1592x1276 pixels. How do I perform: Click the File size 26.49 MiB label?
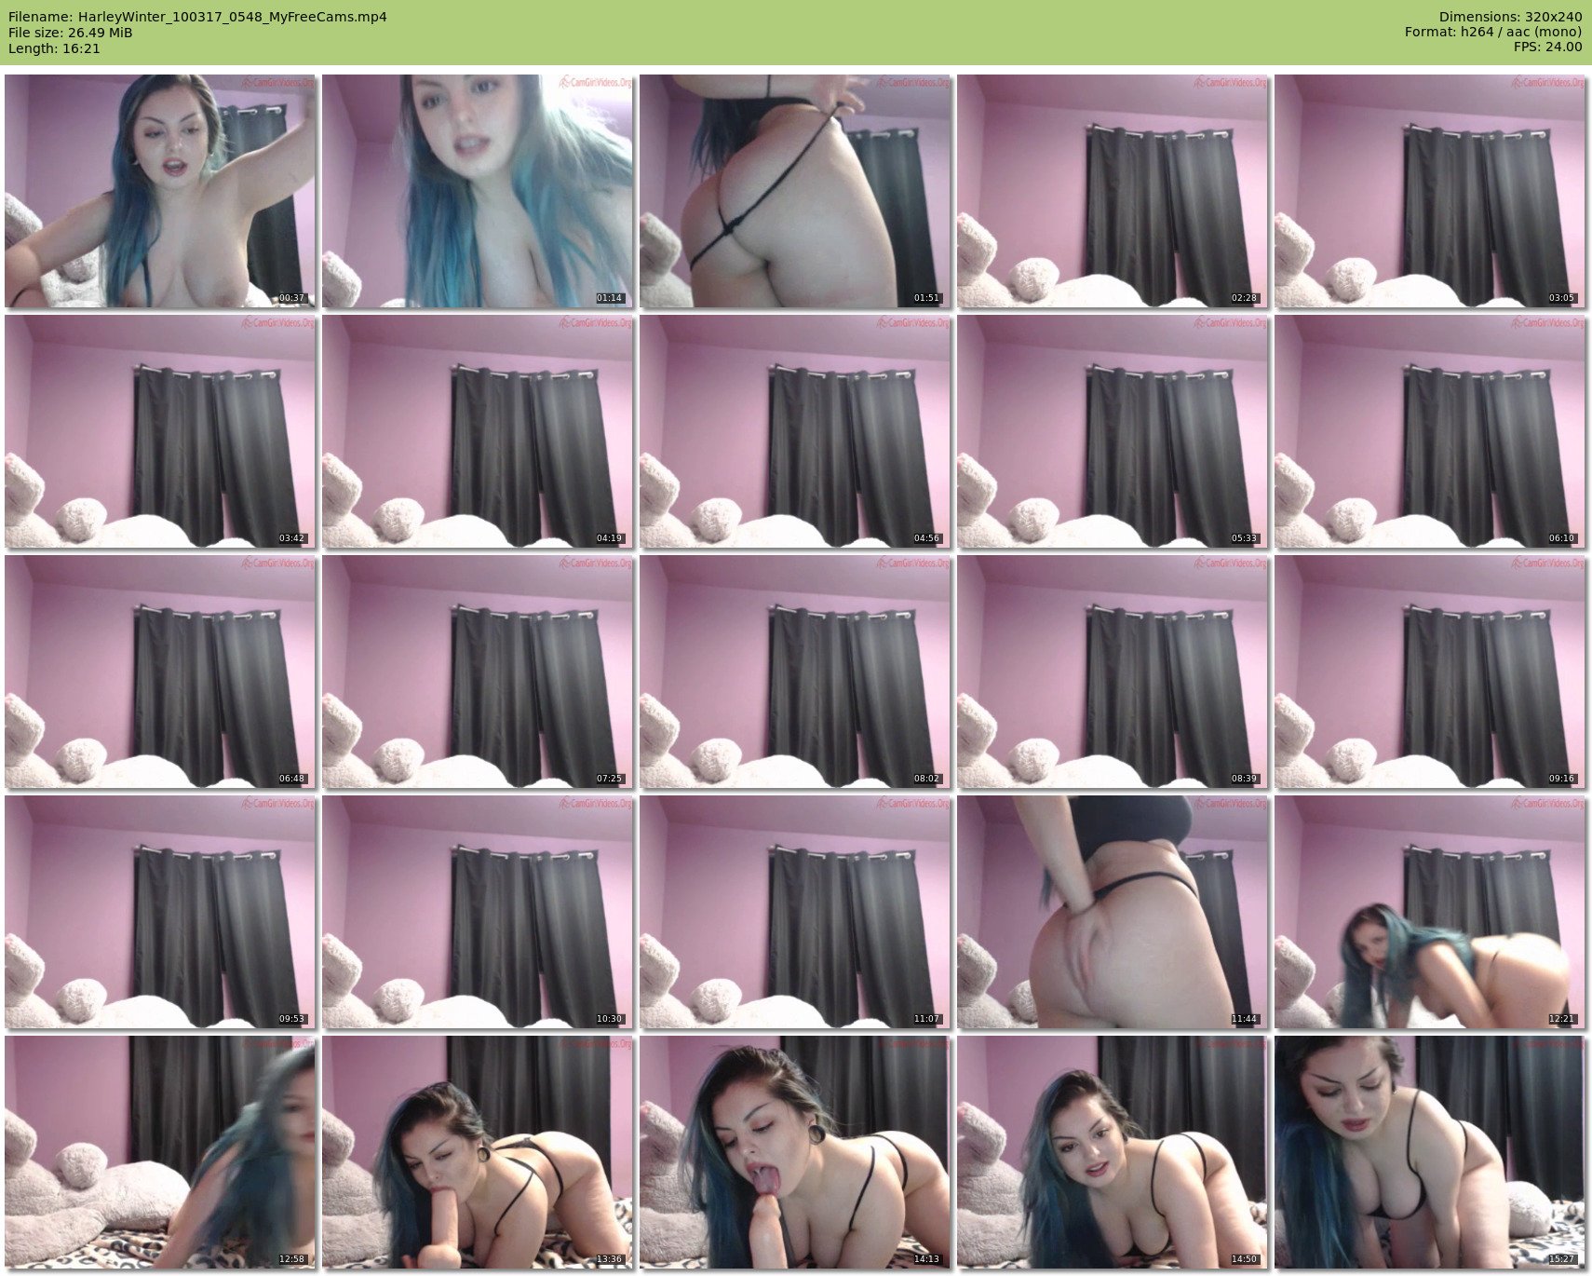70,33
